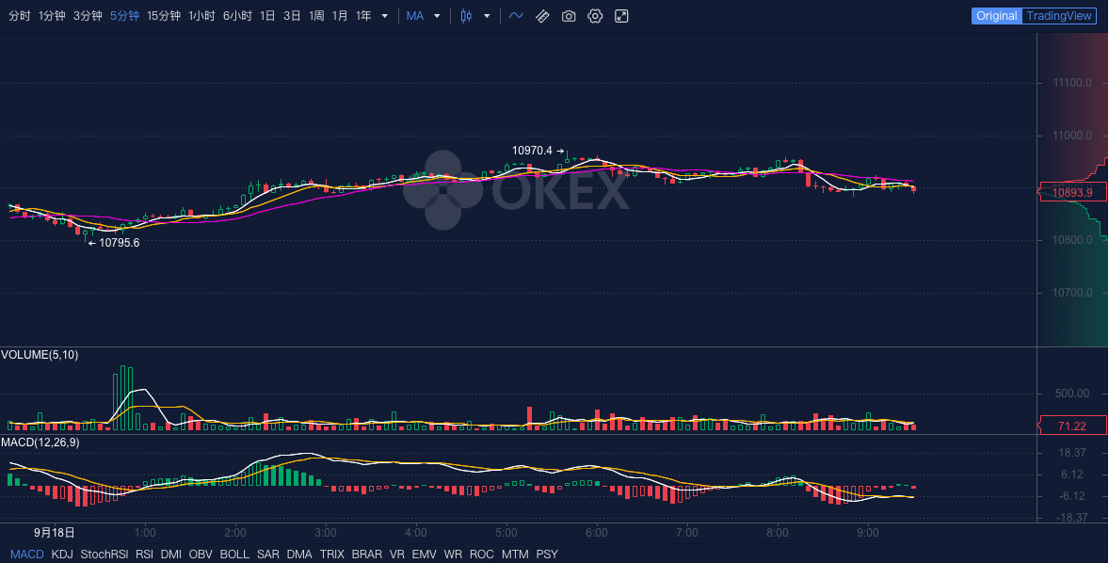
Task: Select the DMI indicator
Action: click(x=171, y=555)
